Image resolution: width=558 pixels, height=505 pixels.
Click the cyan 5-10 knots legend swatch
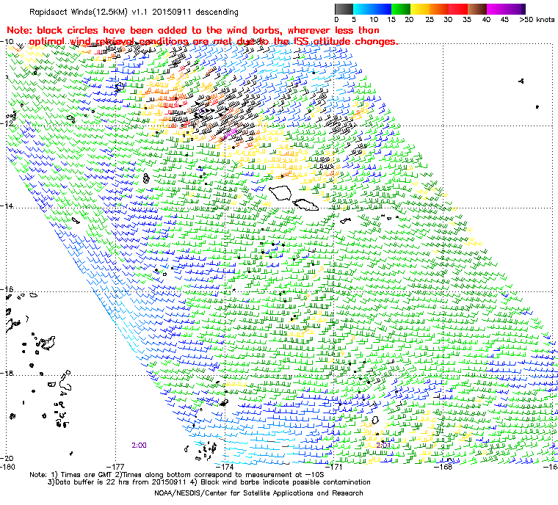click(x=363, y=9)
